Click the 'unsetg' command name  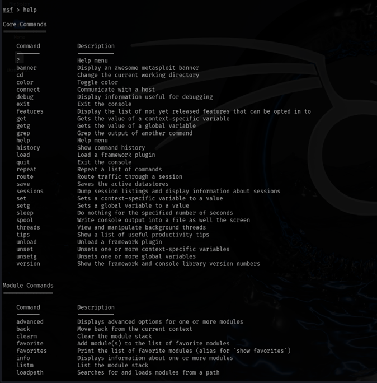coord(26,256)
